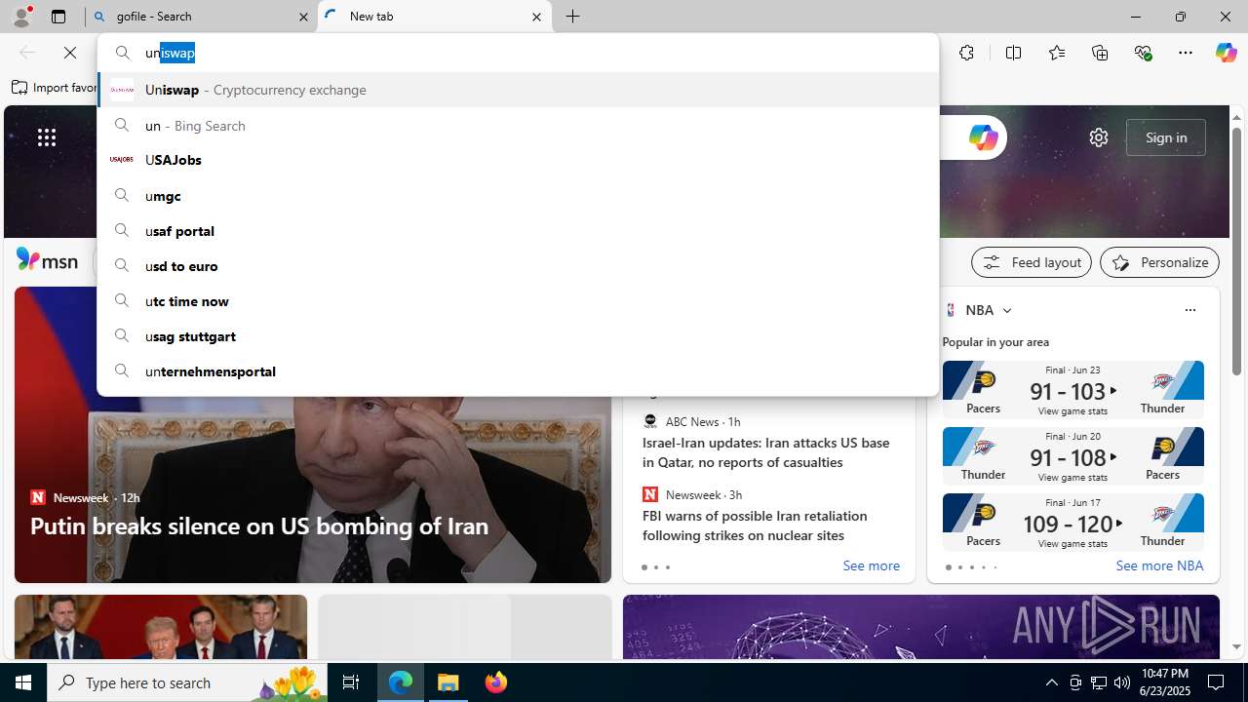Toggle Split screen view

pos(1013,53)
